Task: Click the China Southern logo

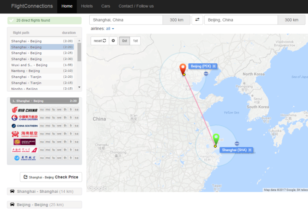Action: [x=25, y=126]
